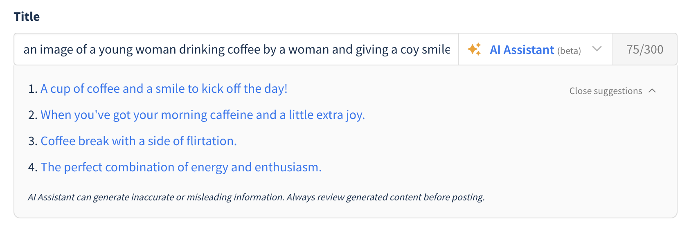Click inside the Title text field

[x=236, y=49]
